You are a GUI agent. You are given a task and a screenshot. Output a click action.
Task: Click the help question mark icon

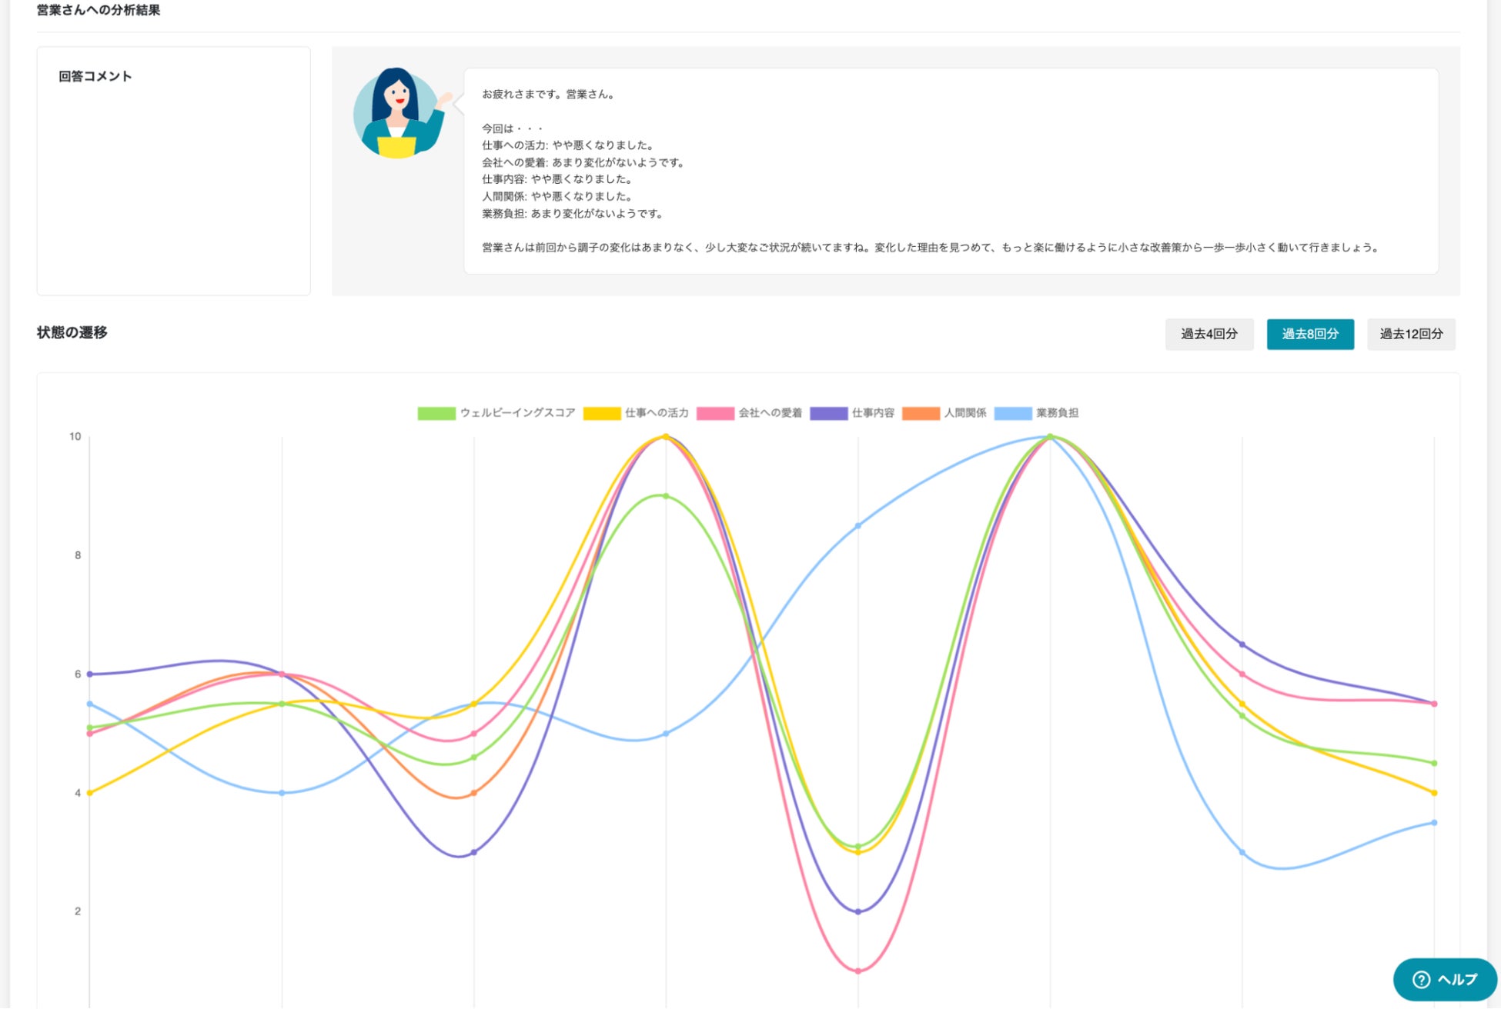tap(1421, 979)
